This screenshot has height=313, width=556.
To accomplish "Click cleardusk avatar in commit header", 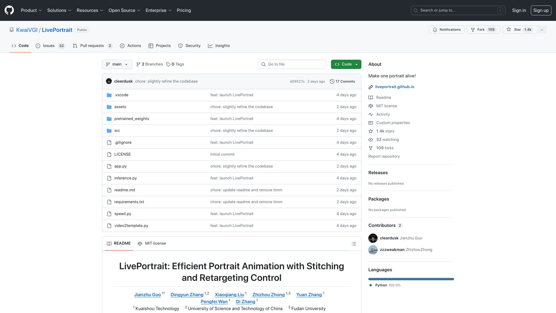I will coord(109,81).
